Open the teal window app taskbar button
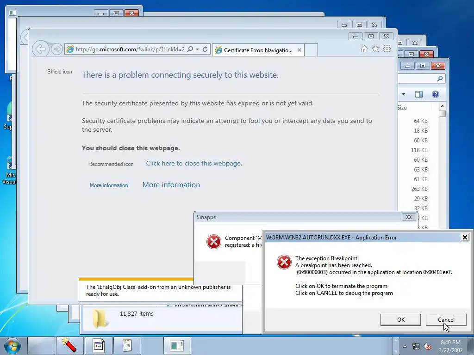 (x=177, y=346)
